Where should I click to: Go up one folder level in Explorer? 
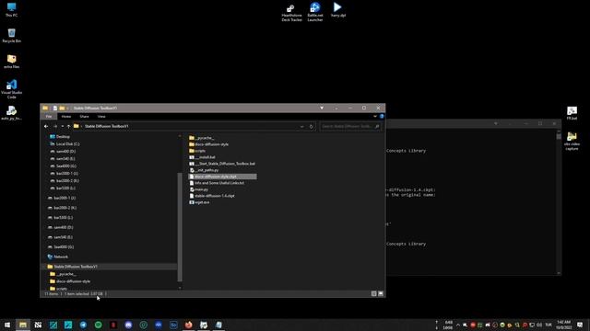68,127
